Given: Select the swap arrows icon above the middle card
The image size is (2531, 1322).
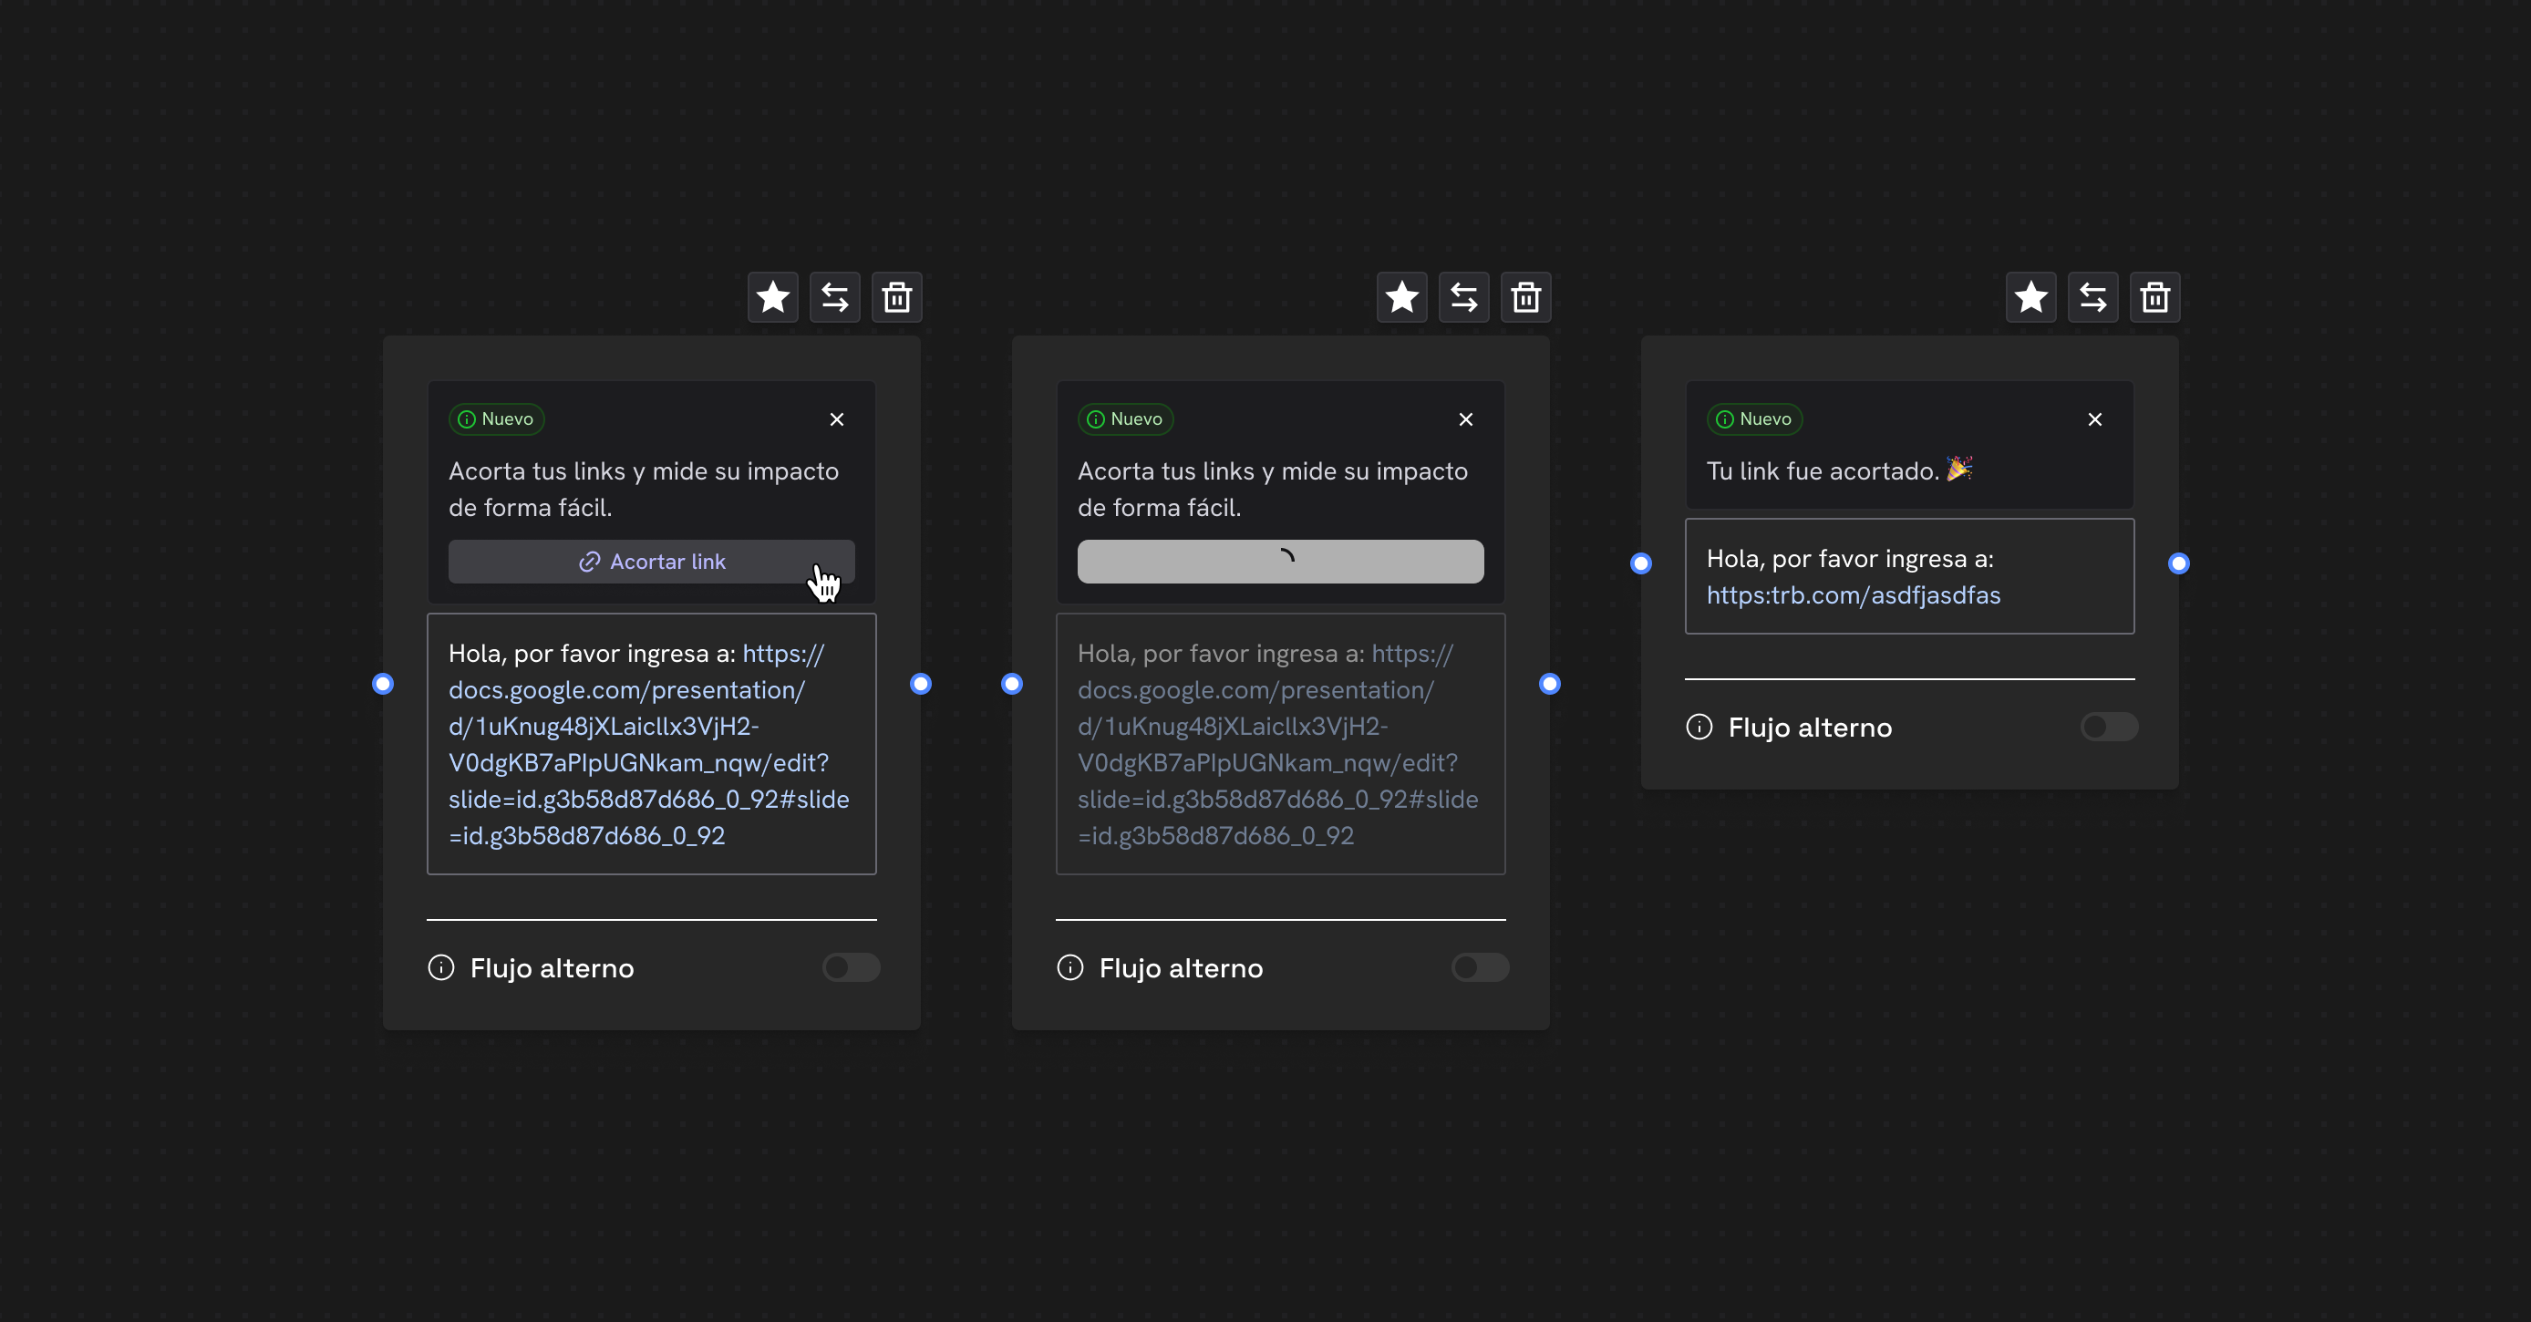Looking at the screenshot, I should pos(1463,296).
